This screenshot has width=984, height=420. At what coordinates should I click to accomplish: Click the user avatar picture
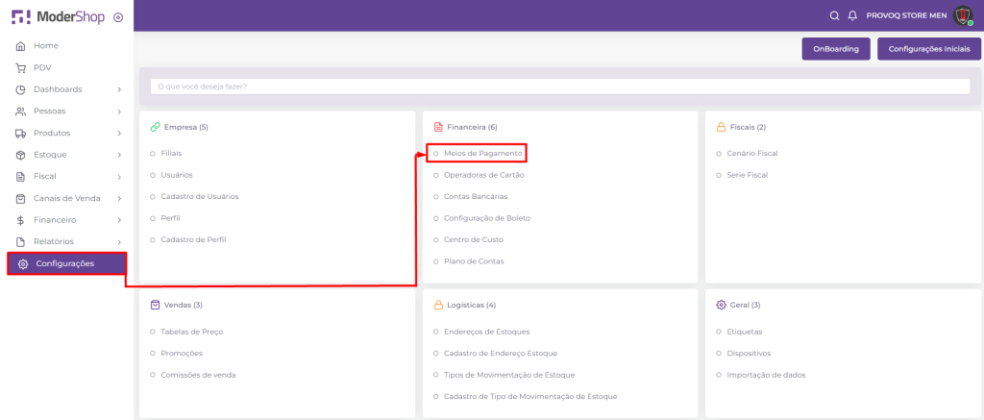[963, 15]
